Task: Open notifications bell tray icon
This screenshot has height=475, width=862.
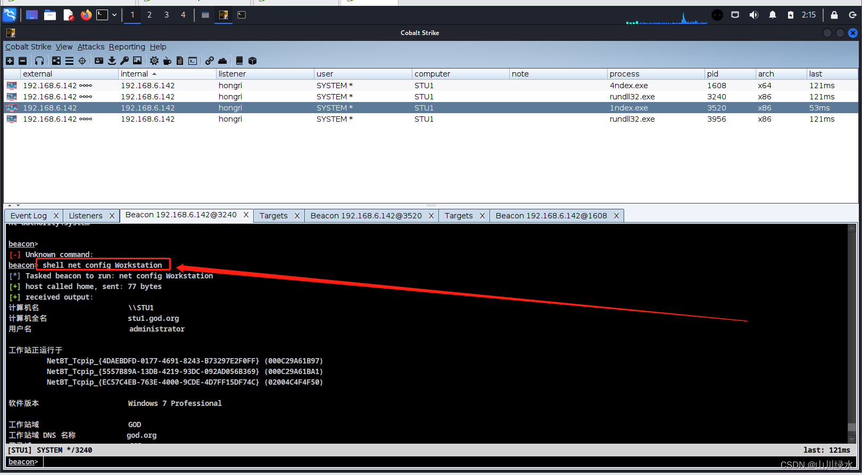Action: point(773,15)
